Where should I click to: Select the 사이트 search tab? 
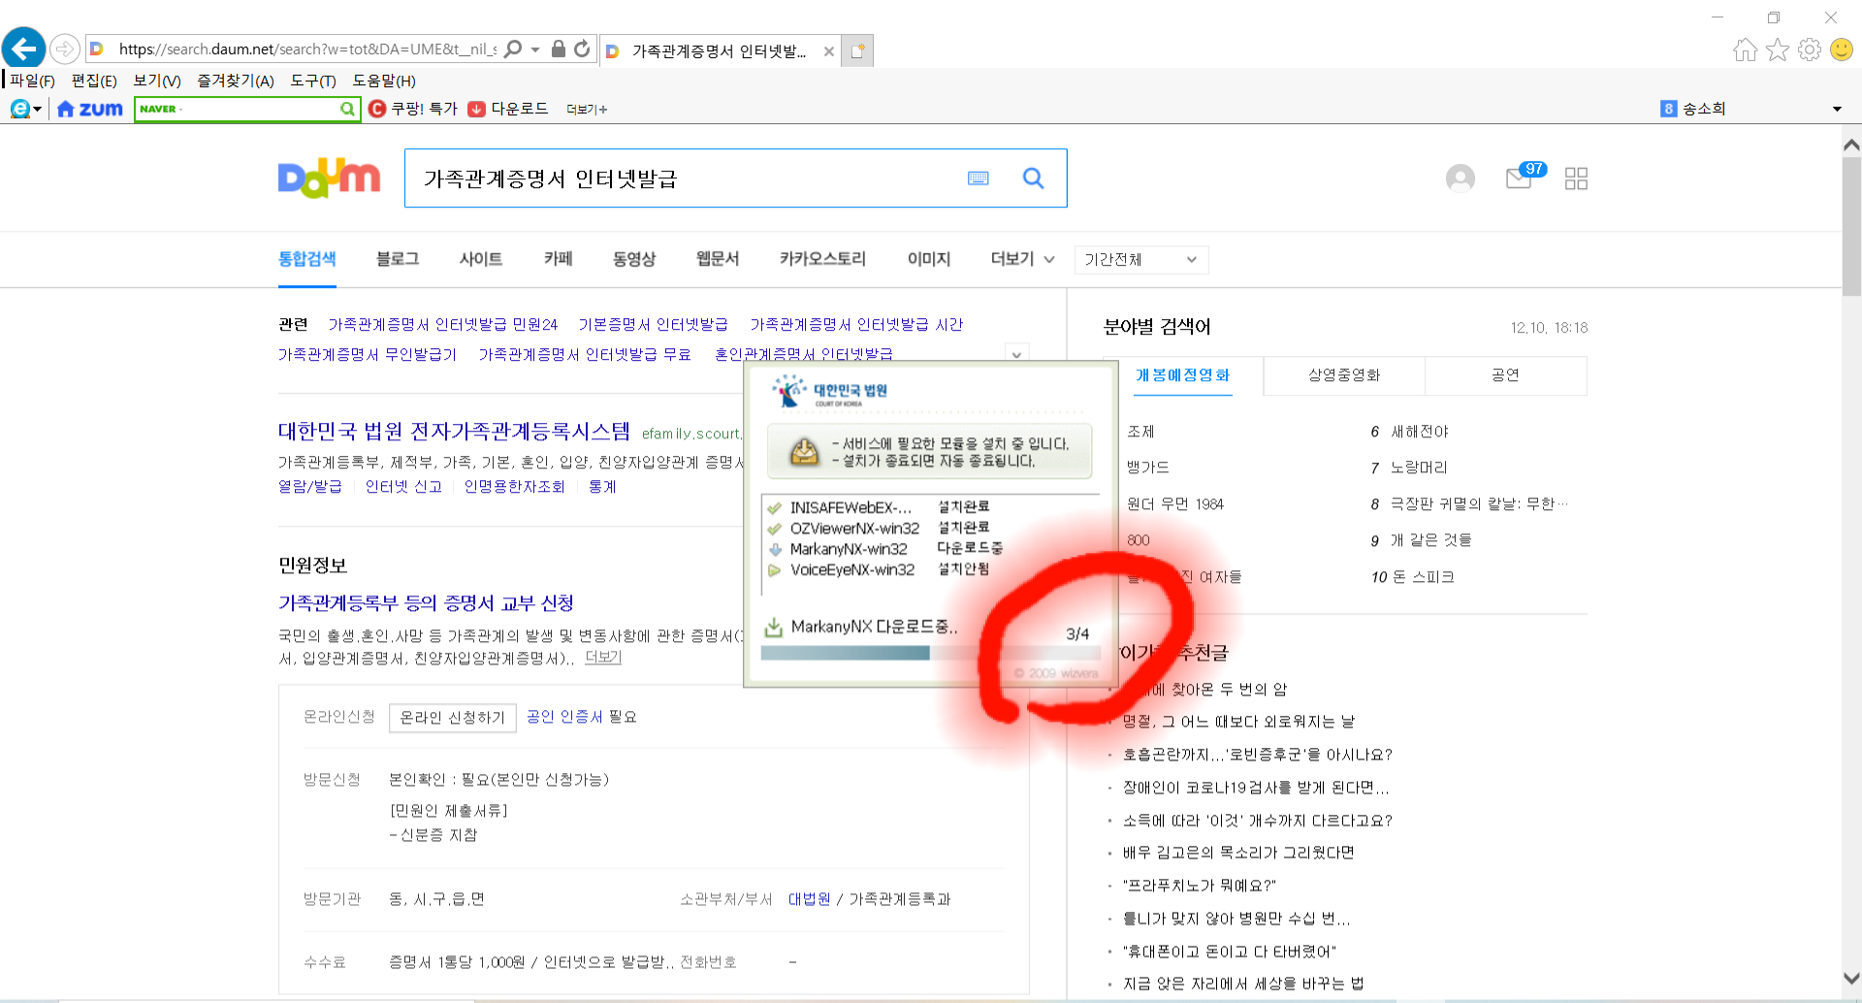[481, 259]
